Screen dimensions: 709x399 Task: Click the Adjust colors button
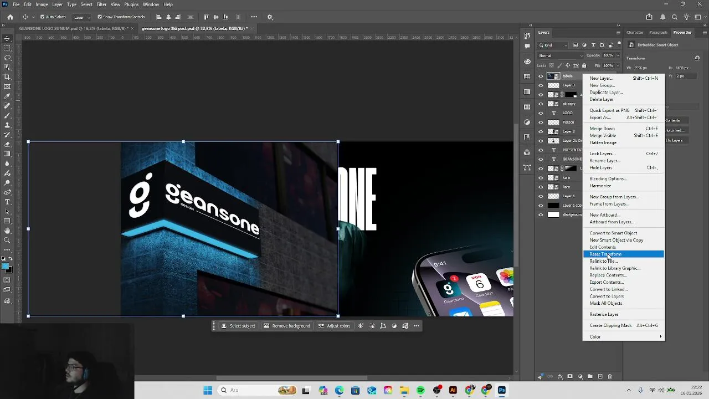coord(334,326)
